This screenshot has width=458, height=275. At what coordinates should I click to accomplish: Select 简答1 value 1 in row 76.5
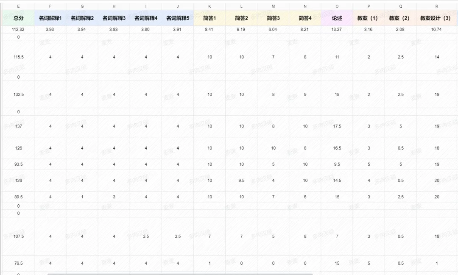[x=209, y=263]
